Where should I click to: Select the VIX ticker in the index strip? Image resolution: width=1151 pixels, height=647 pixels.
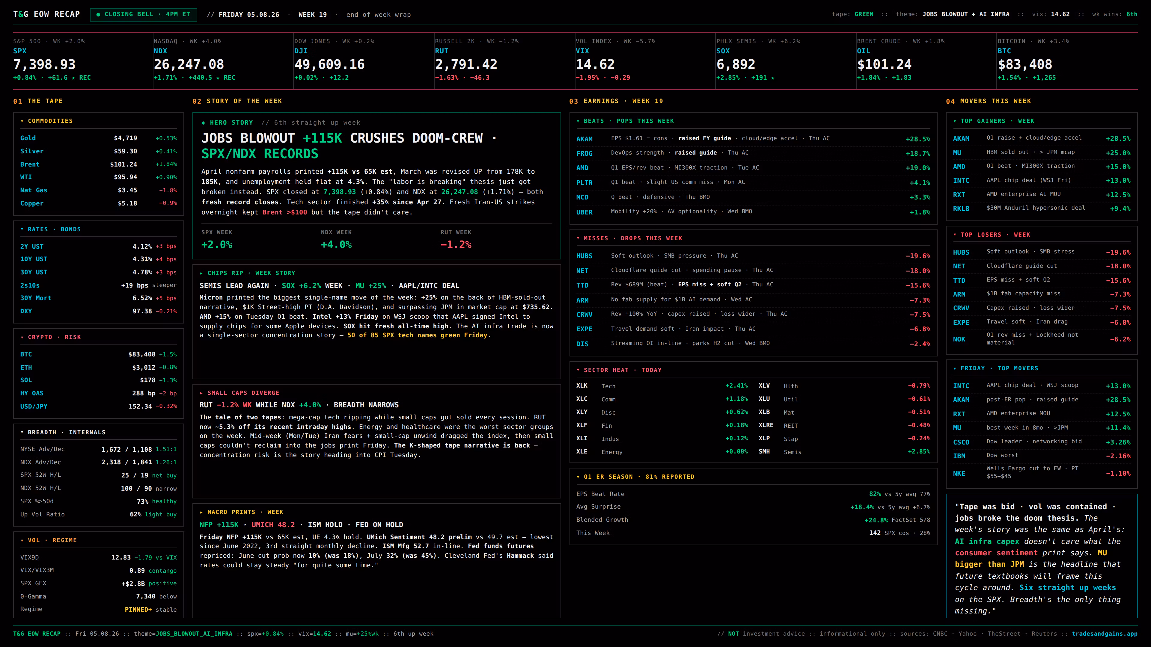pyautogui.click(x=582, y=51)
